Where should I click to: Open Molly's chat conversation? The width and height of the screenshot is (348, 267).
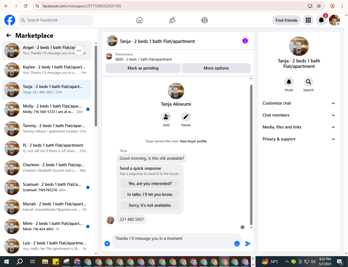(x=47, y=109)
